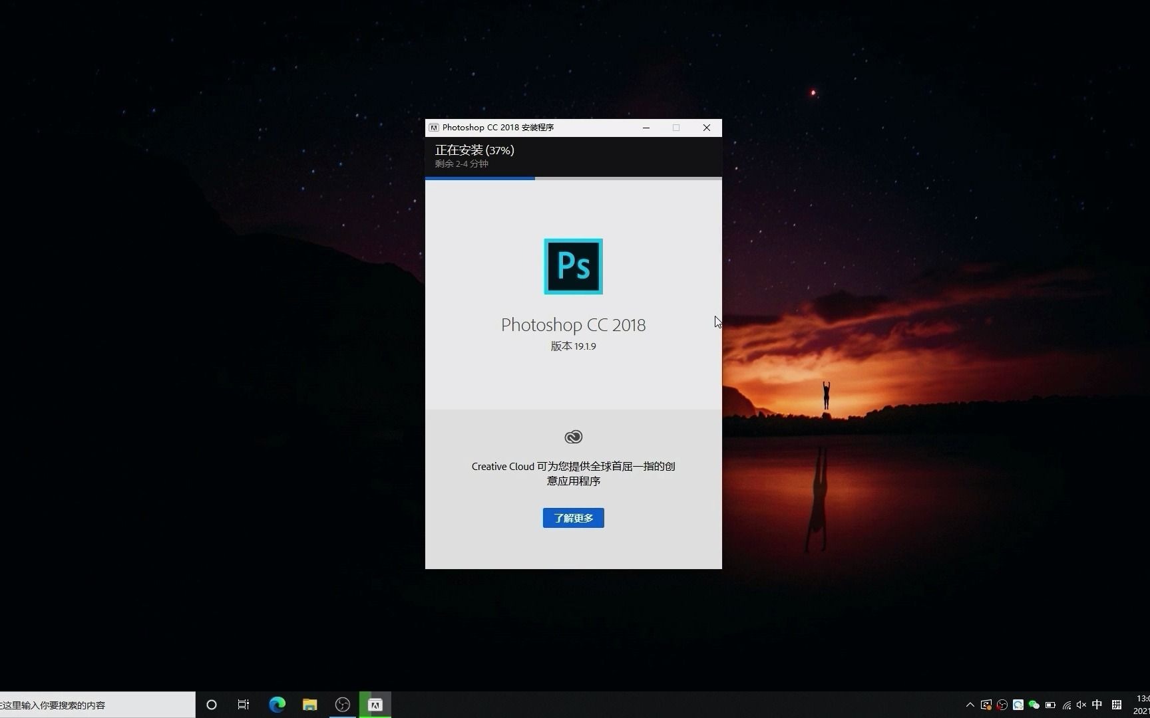Screen dimensions: 1150x718
Task: Click the 了解更多 button
Action: 573,518
